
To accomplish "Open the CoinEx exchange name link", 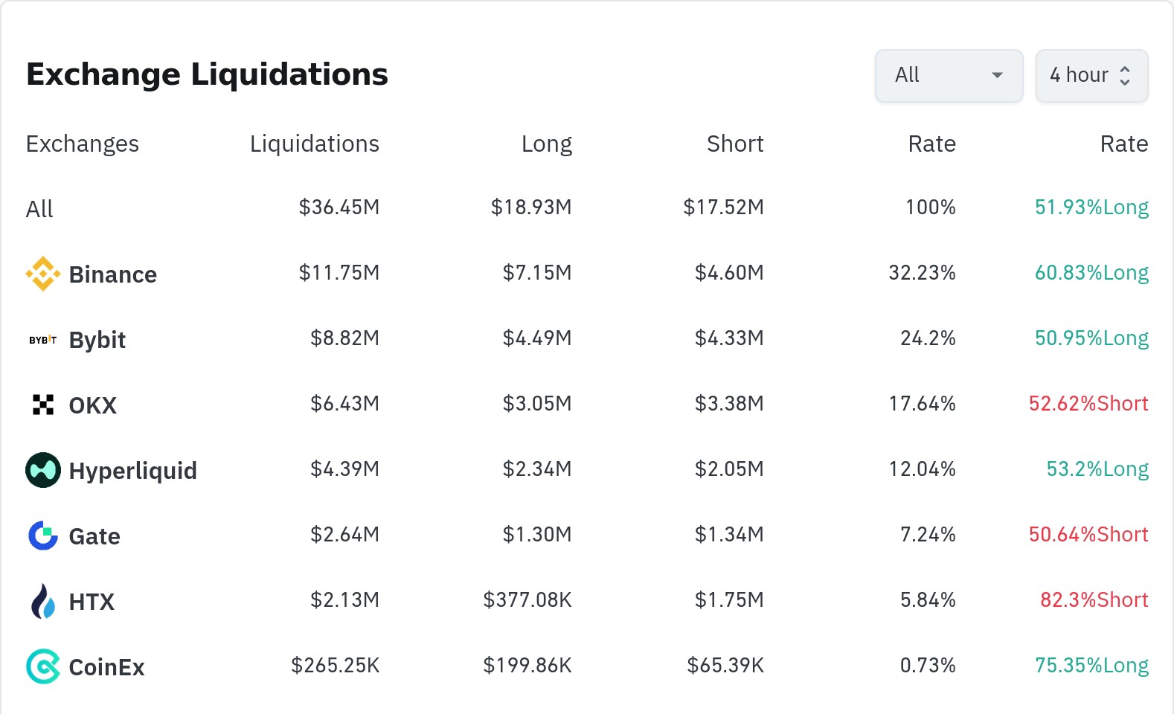I will coord(106,667).
